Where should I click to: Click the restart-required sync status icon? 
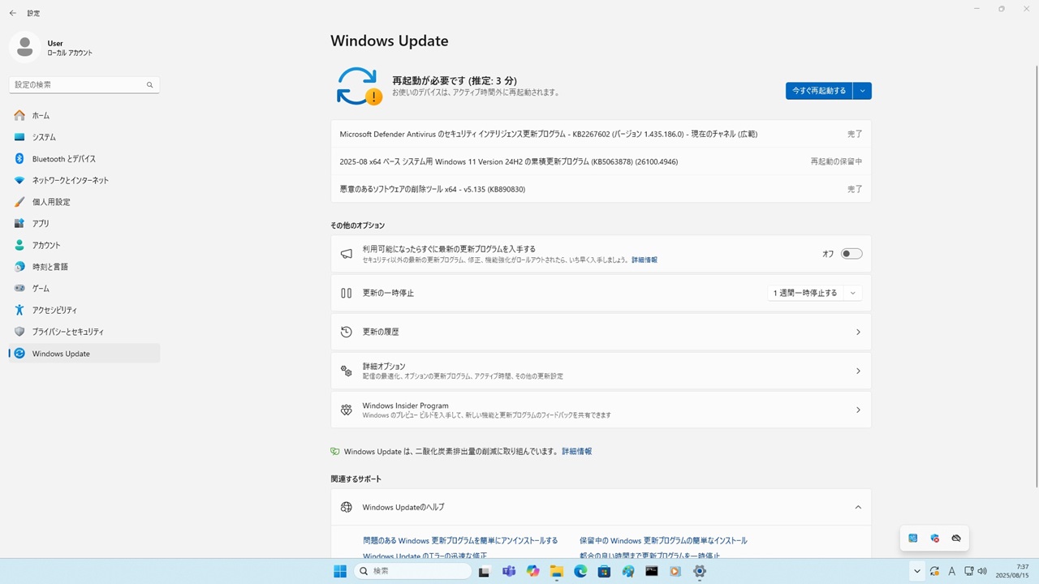[359, 86]
